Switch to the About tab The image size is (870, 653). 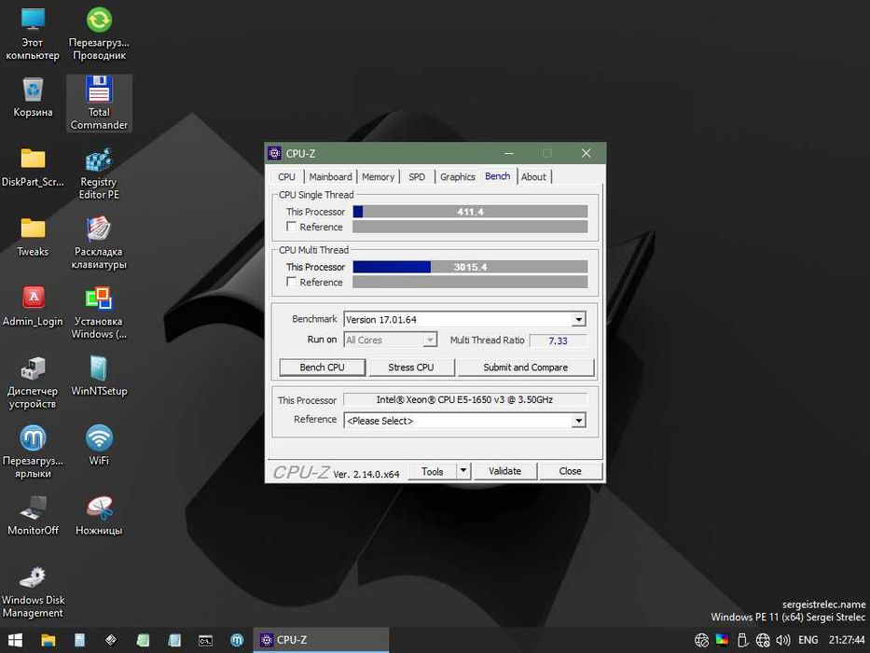pyautogui.click(x=533, y=176)
